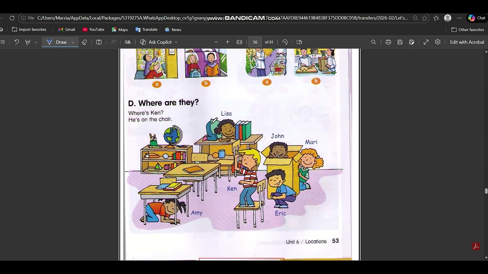The width and height of the screenshot is (488, 274).
Task: Save the PDF
Action: point(400,42)
